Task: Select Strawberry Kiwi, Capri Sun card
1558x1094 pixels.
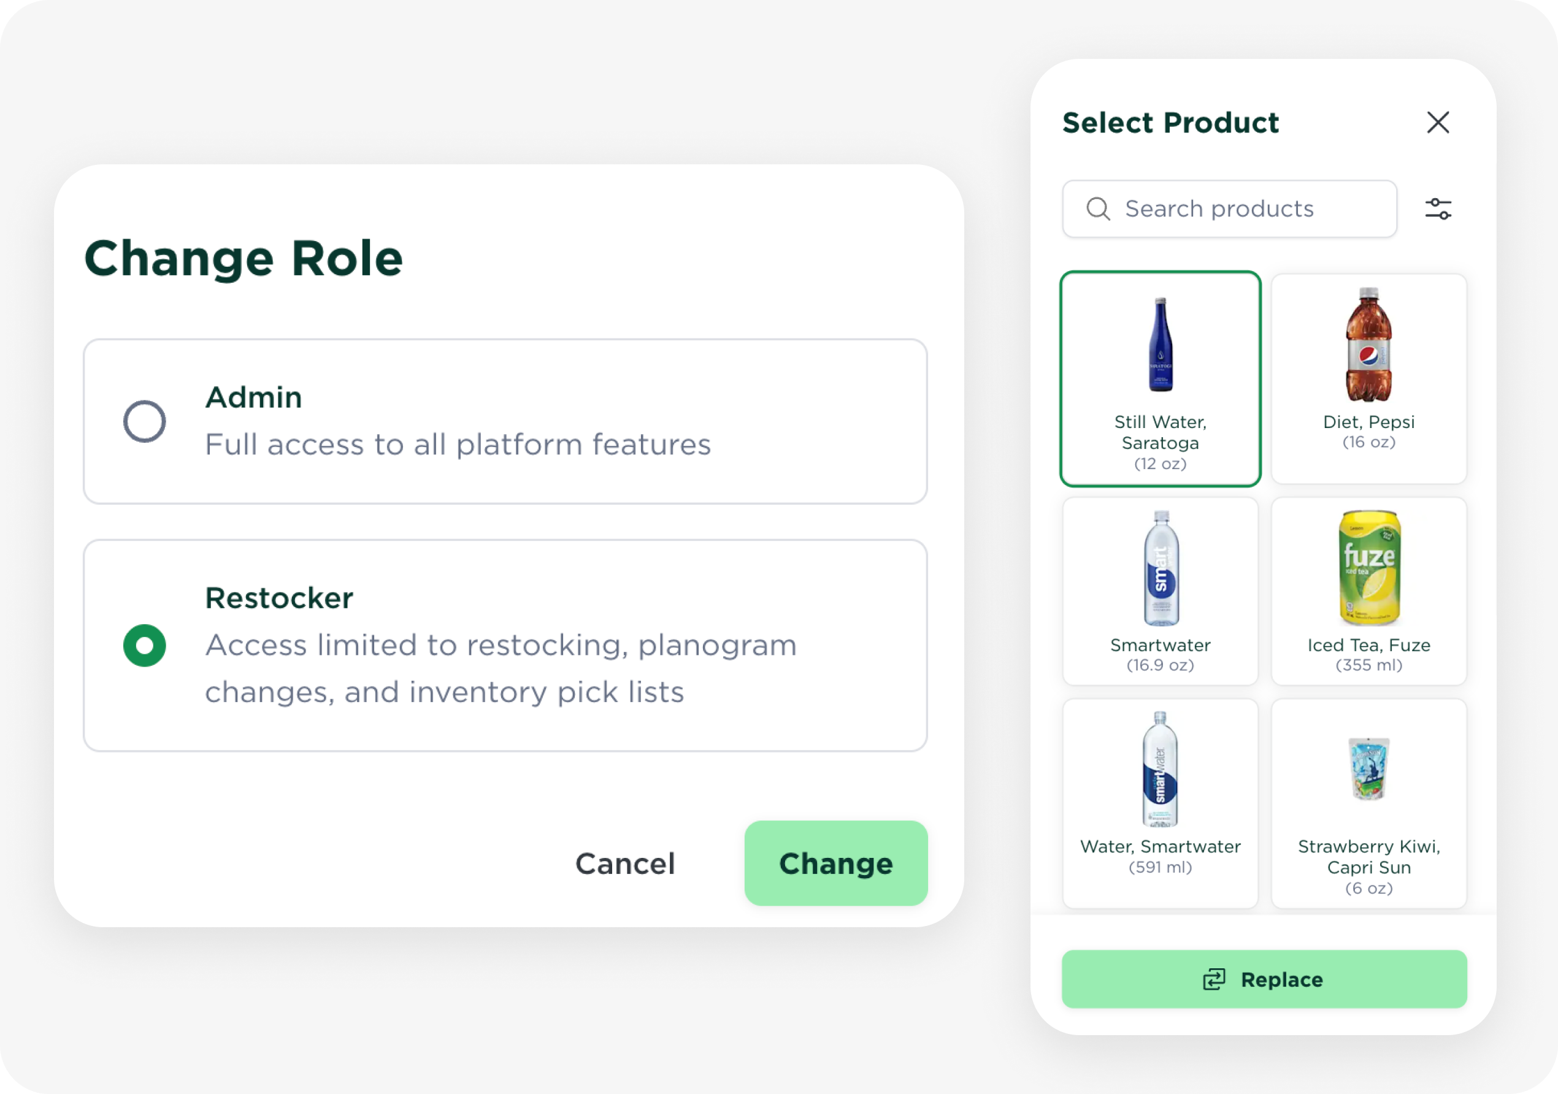Action: coord(1368,803)
